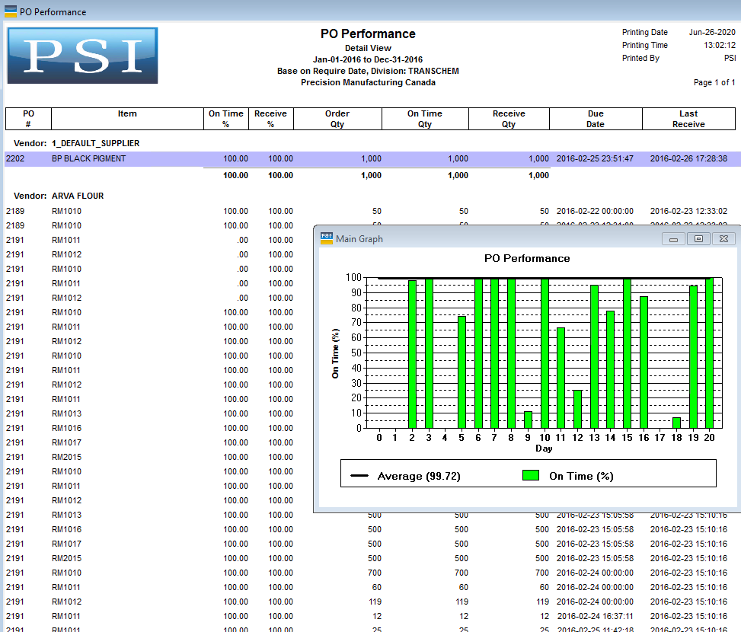This screenshot has height=632, width=741.
Task: Click the Due Date column header
Action: click(595, 119)
